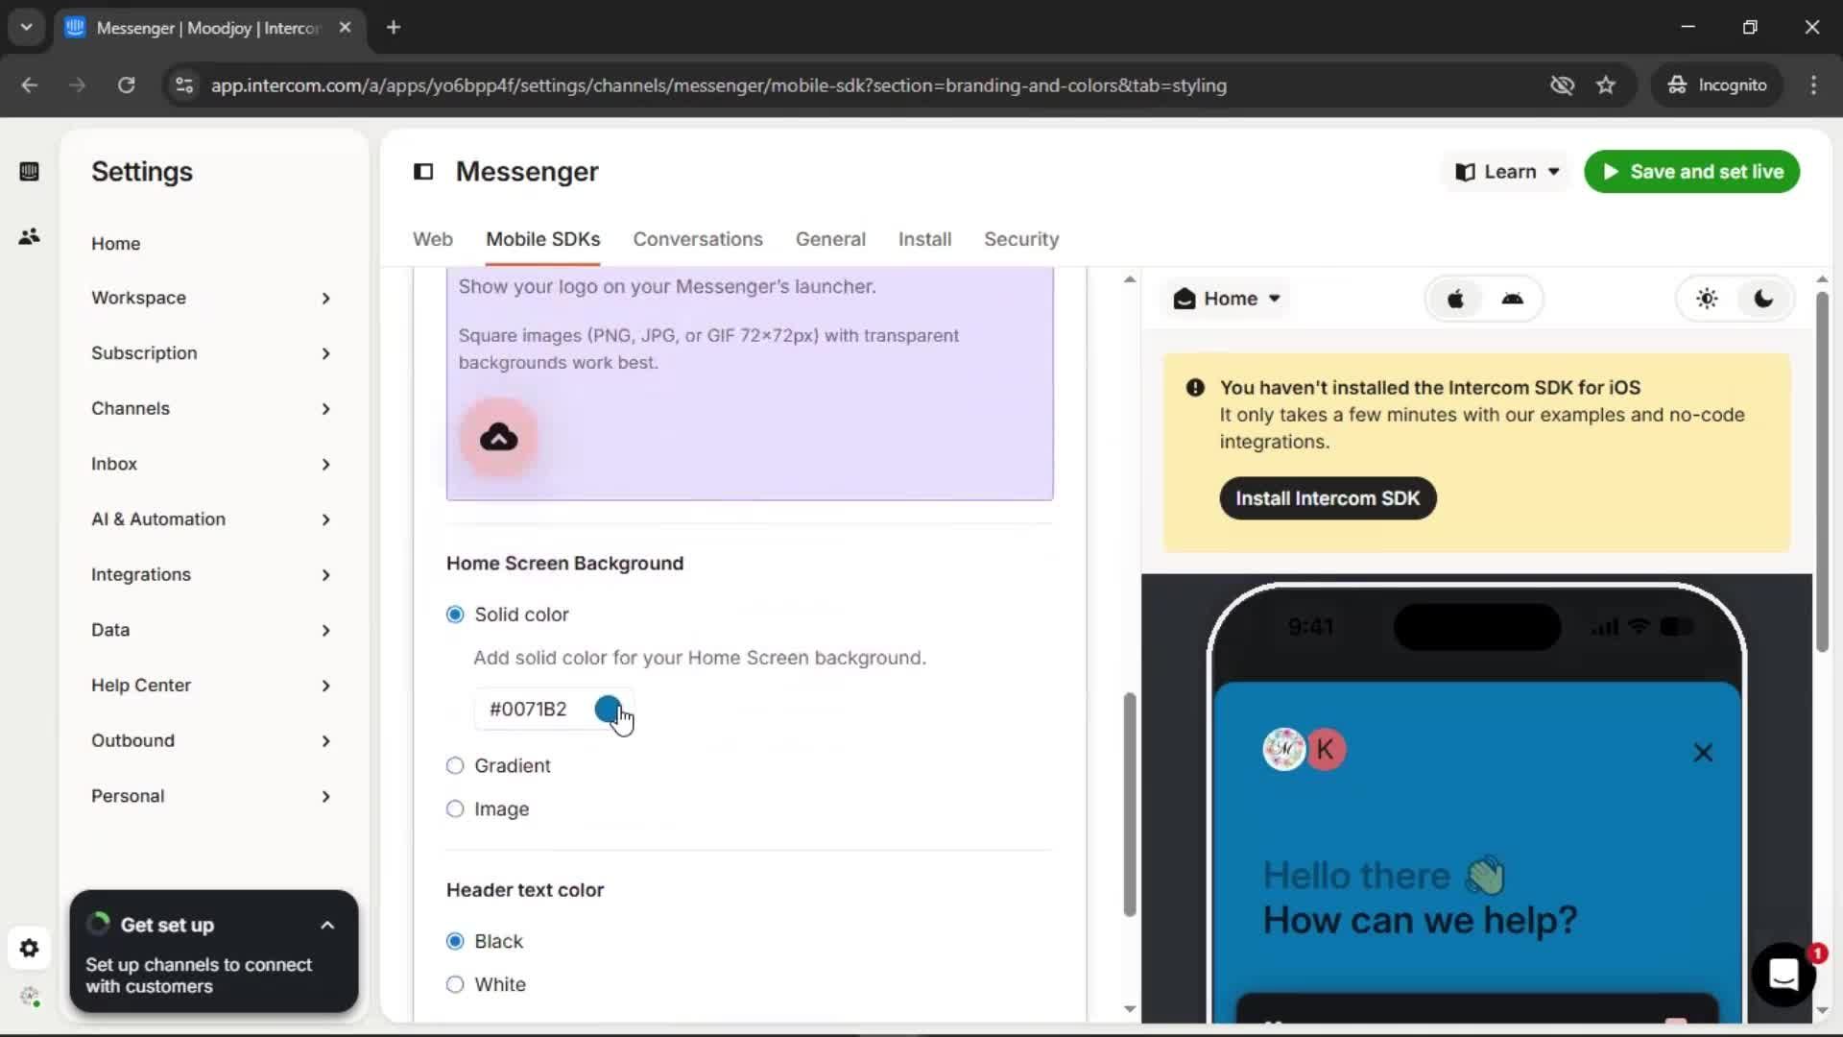Click Incognito profile button
The image size is (1843, 1037).
pos(1717,85)
